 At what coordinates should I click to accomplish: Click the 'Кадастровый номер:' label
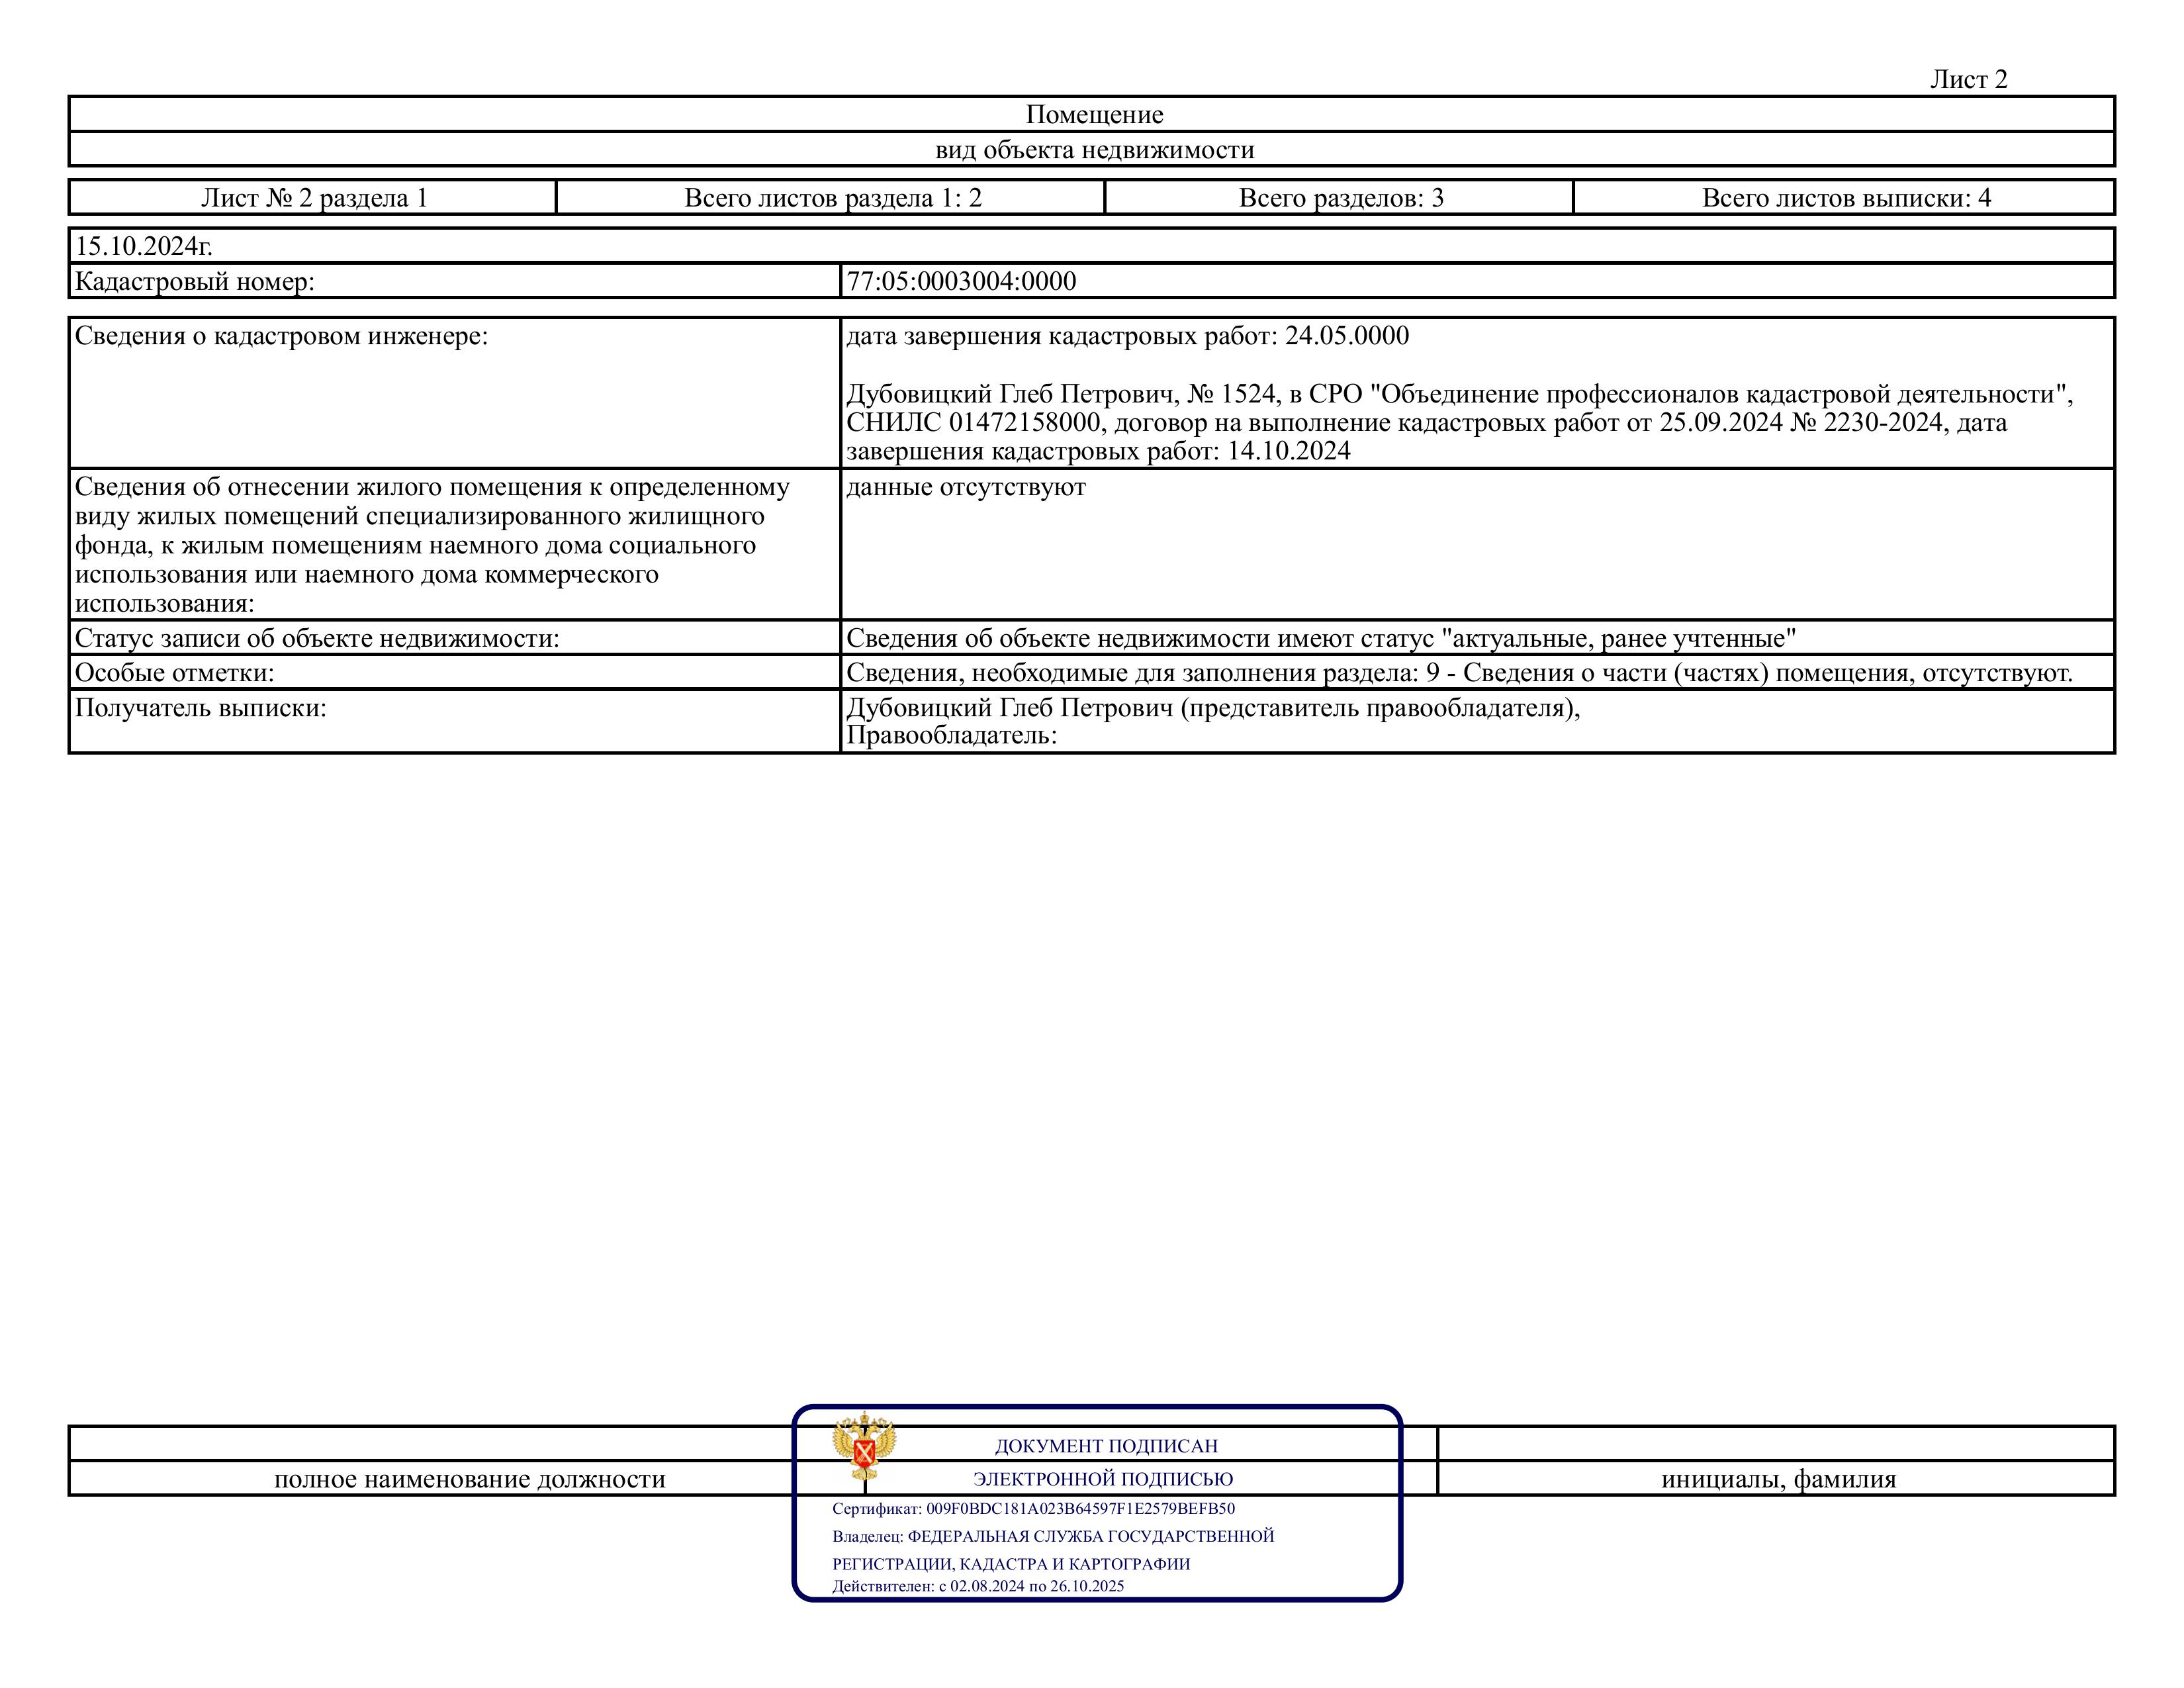(195, 282)
